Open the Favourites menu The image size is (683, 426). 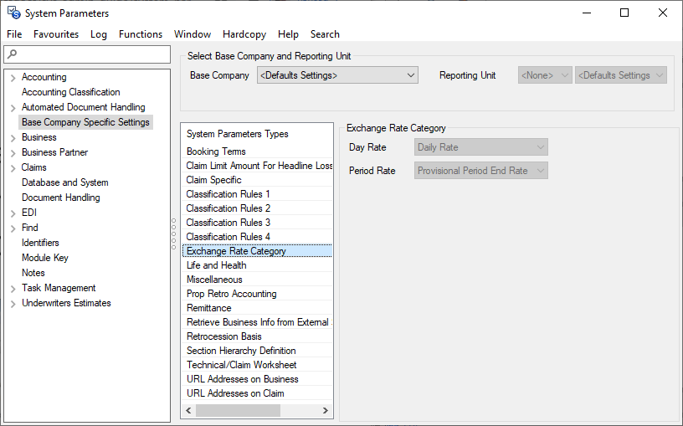(56, 34)
